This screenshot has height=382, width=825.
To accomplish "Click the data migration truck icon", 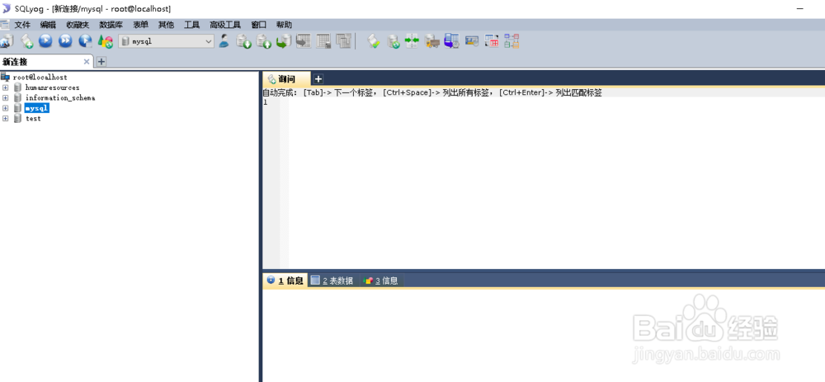I will tap(432, 41).
